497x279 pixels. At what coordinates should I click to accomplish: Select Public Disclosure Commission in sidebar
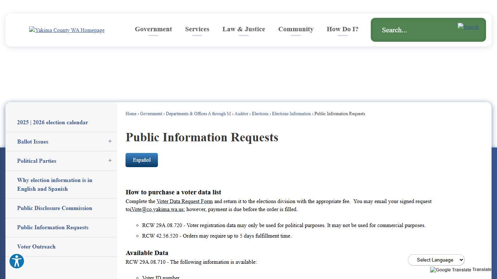(55, 208)
